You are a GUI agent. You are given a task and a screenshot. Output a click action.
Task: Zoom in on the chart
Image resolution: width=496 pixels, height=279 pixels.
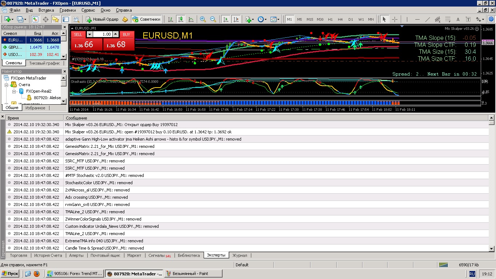point(203,19)
